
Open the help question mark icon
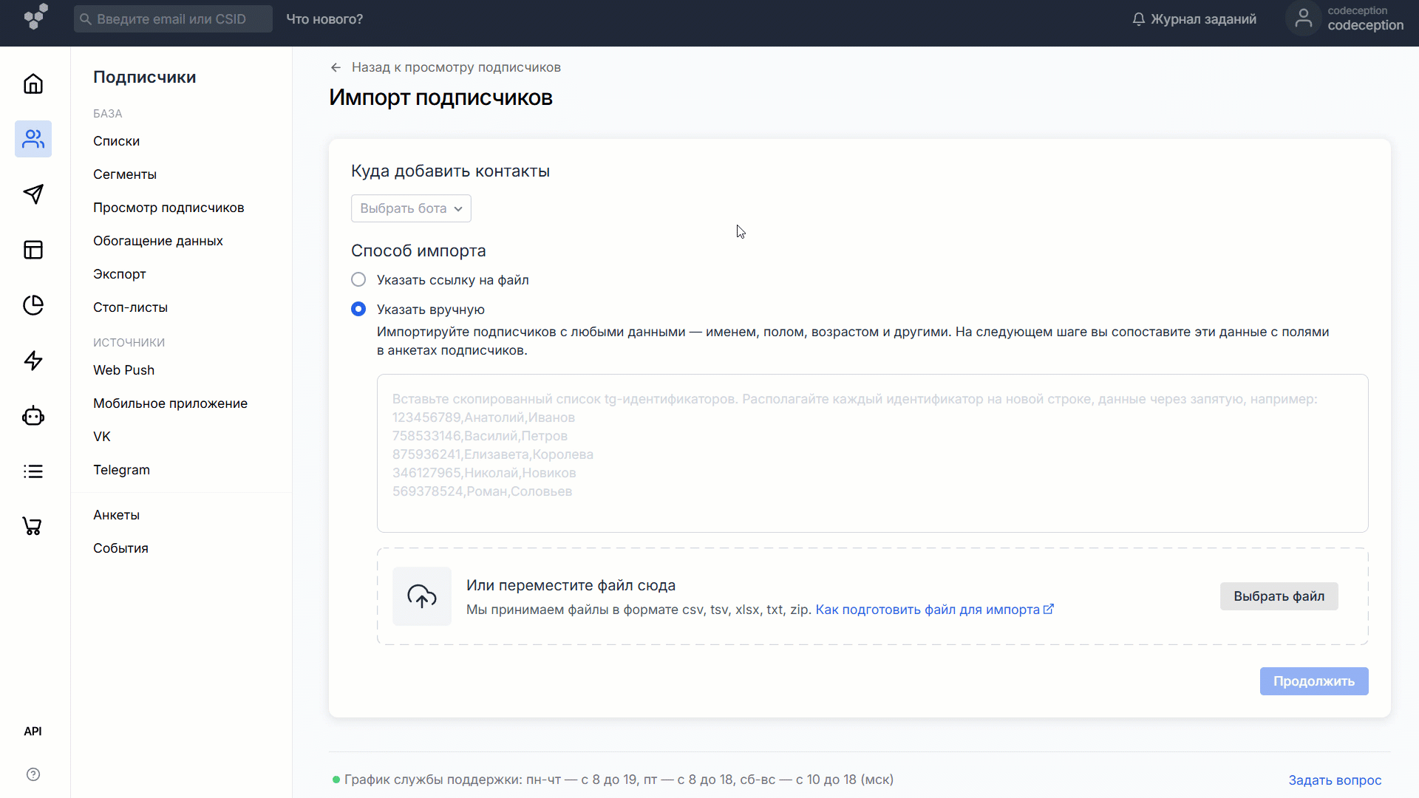tap(33, 774)
